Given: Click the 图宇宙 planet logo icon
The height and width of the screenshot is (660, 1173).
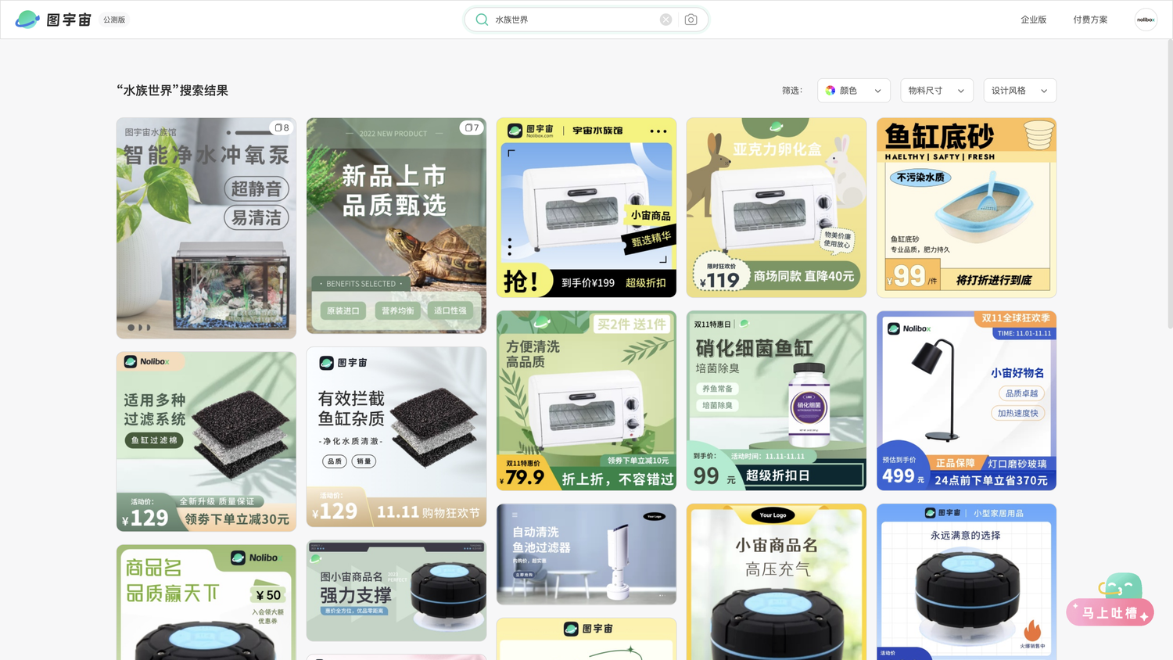Looking at the screenshot, I should [27, 20].
